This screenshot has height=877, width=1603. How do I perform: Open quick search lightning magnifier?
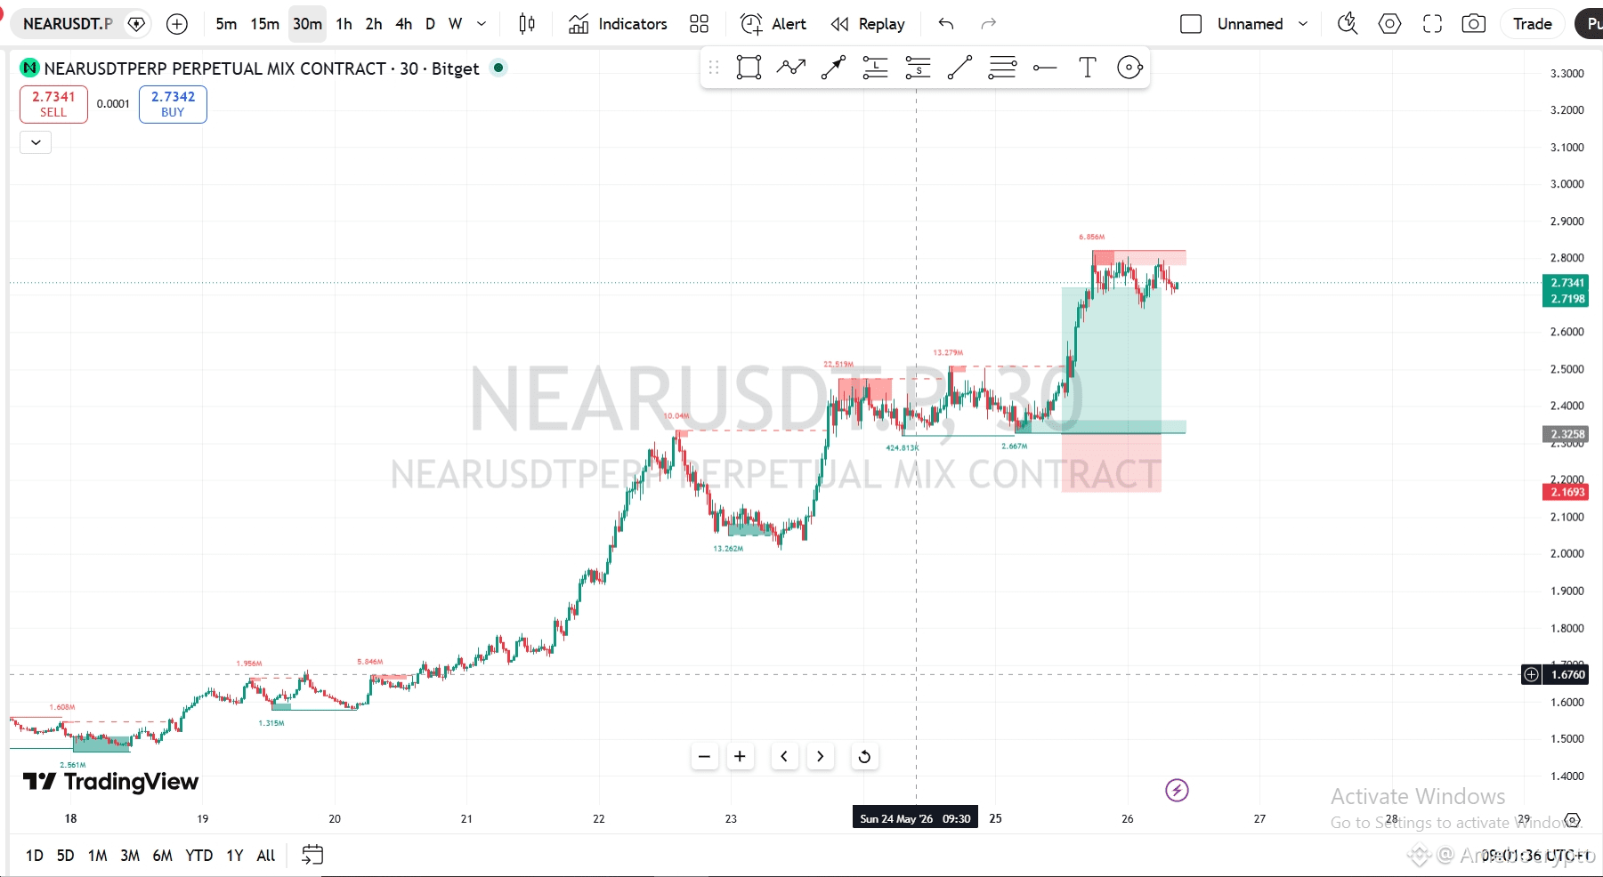click(1348, 24)
